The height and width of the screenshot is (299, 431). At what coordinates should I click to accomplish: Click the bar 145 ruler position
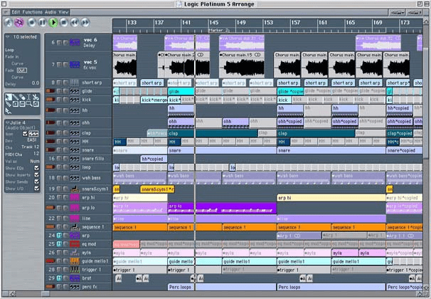(x=213, y=23)
